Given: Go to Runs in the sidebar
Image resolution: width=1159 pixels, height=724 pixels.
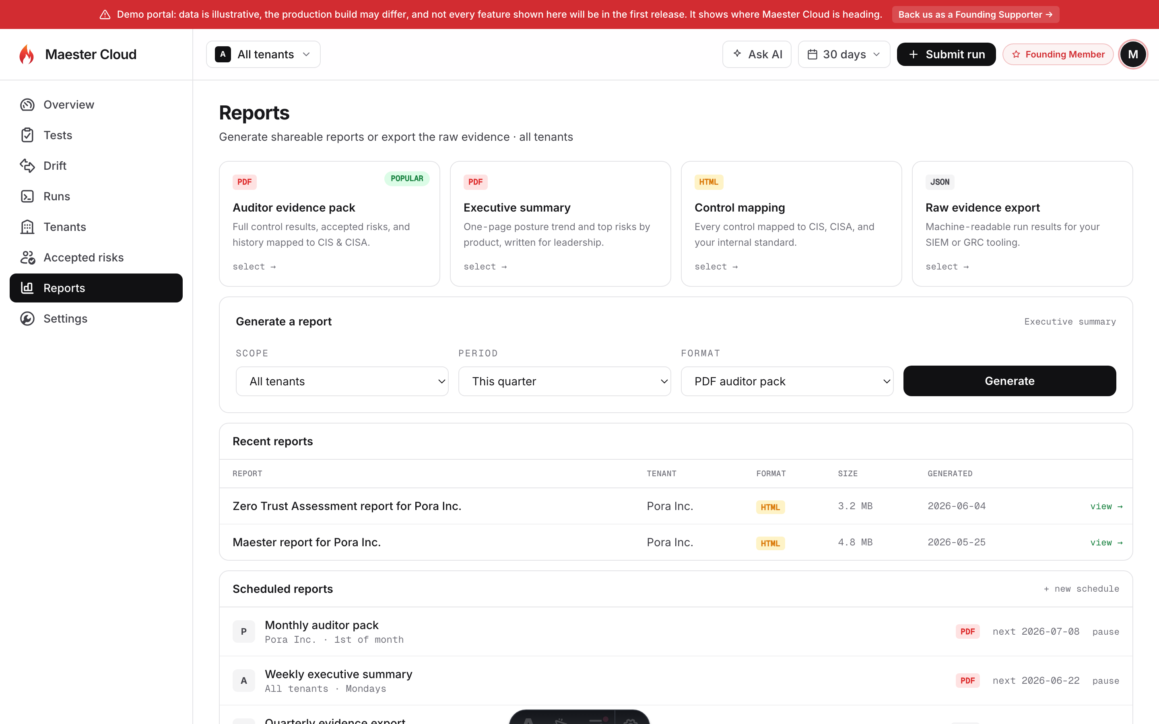Looking at the screenshot, I should tap(96, 196).
